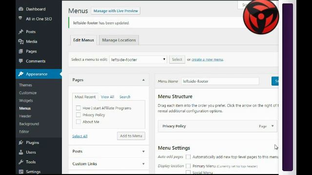Click the Appearance paintbrush icon

[21, 74]
